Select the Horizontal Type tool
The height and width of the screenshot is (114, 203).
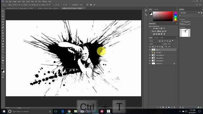[3, 52]
